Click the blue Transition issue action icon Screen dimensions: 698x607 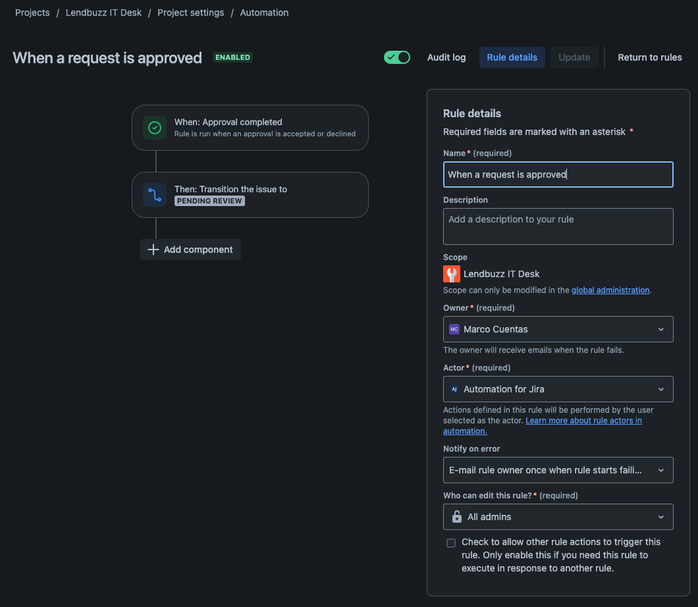[154, 195]
